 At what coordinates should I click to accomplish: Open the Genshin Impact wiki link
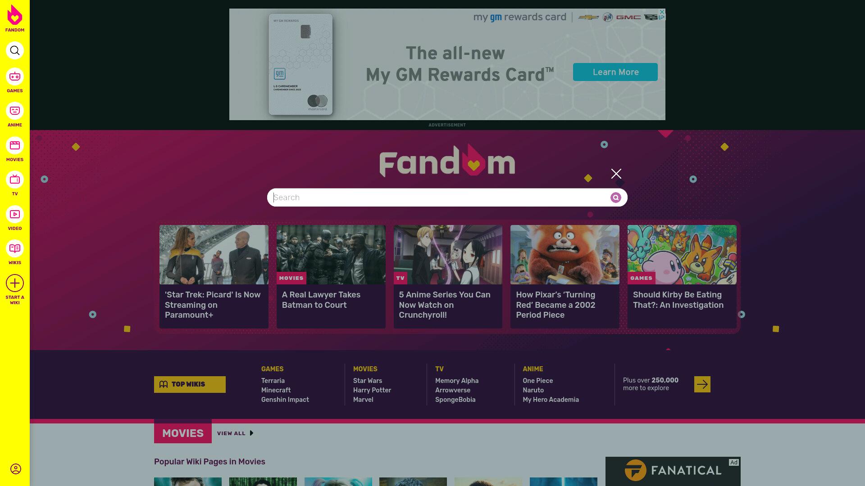pos(285,400)
